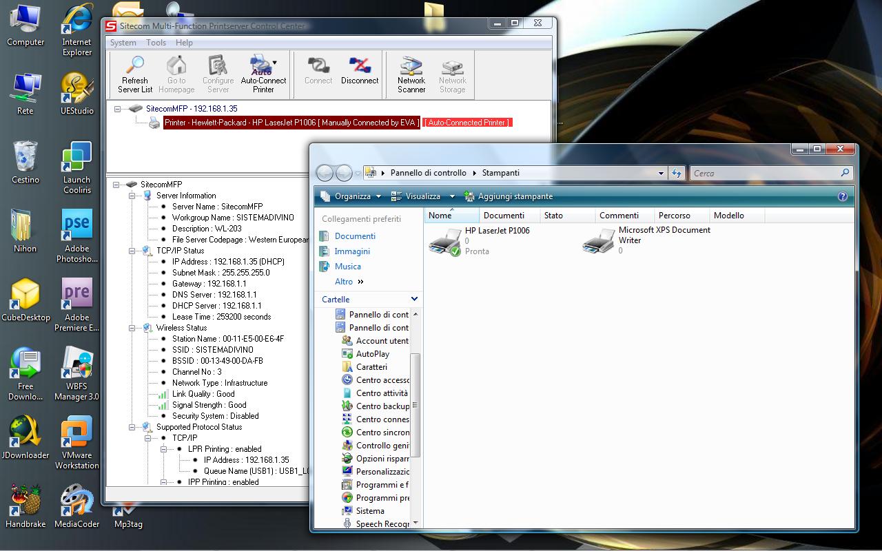The height and width of the screenshot is (551, 882).
Task: Click Configure Server toolbar icon
Action: coord(218,74)
